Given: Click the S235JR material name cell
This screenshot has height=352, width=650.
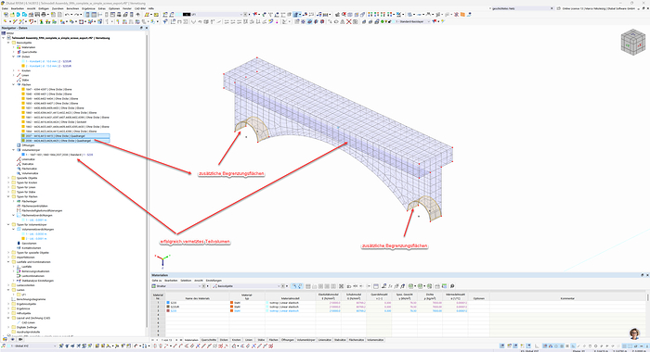Looking at the screenshot, I should pyautogui.click(x=197, y=307).
